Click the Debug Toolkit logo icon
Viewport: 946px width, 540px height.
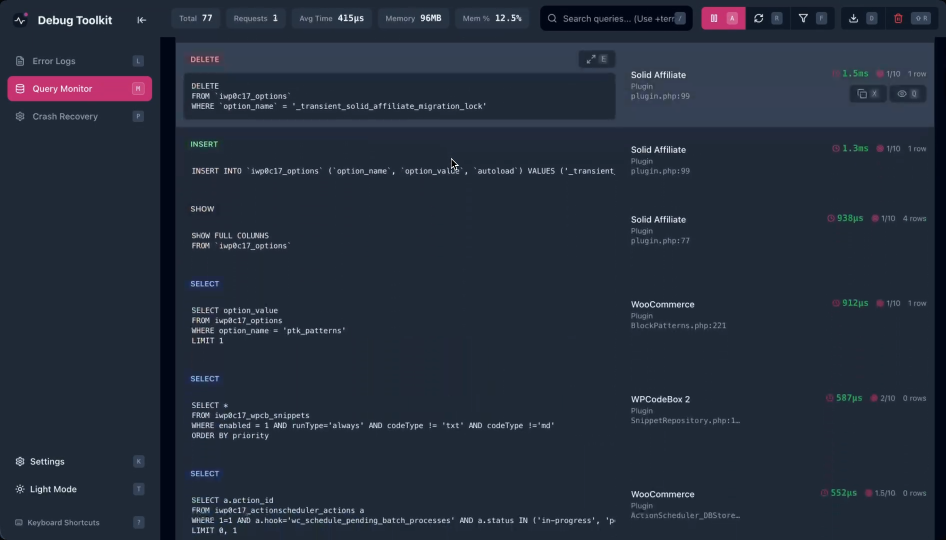click(x=20, y=20)
